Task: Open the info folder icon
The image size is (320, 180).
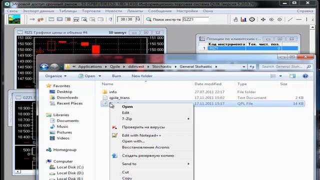Action: tap(104, 92)
